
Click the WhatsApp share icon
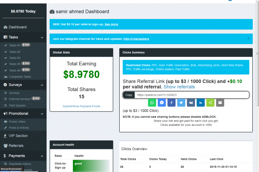point(152,102)
